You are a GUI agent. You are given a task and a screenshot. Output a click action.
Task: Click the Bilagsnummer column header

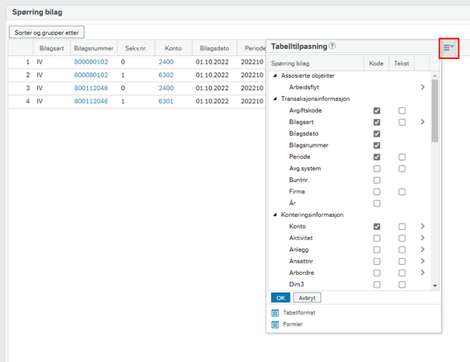[94, 48]
